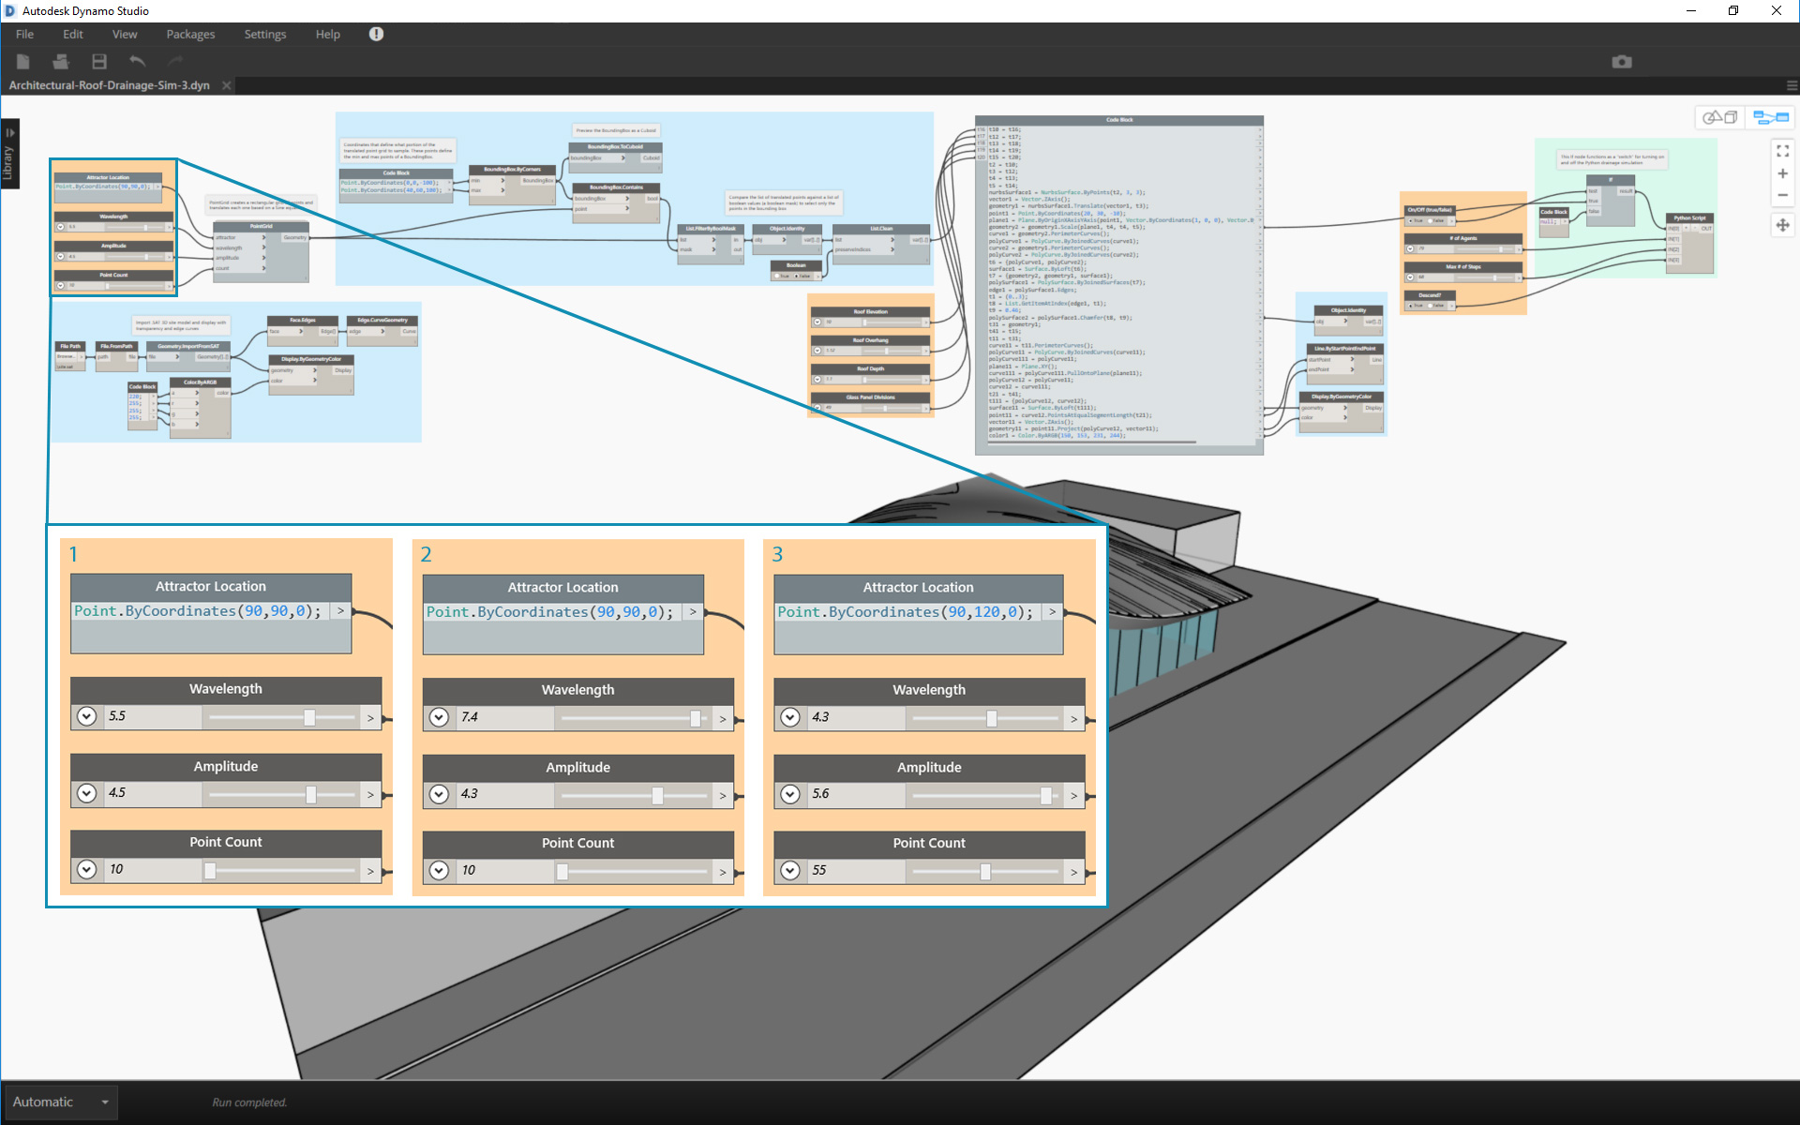Click the new file icon button

[x=23, y=61]
